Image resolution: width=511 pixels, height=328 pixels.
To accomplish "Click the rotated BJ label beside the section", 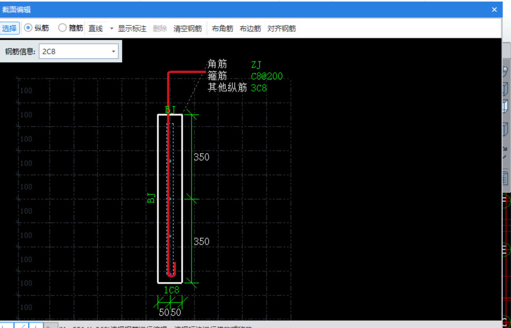I will pyautogui.click(x=151, y=198).
